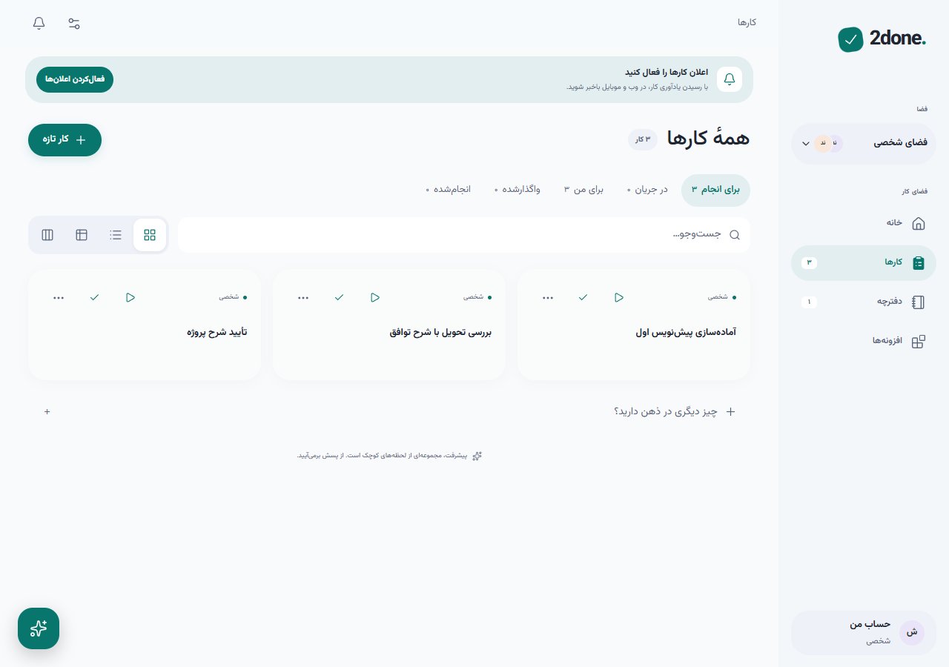Open the card آماده‌سازی پیش‌نویس اول

click(634, 325)
